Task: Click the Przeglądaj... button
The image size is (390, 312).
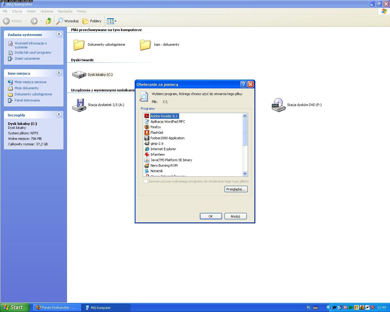Action: click(236, 189)
